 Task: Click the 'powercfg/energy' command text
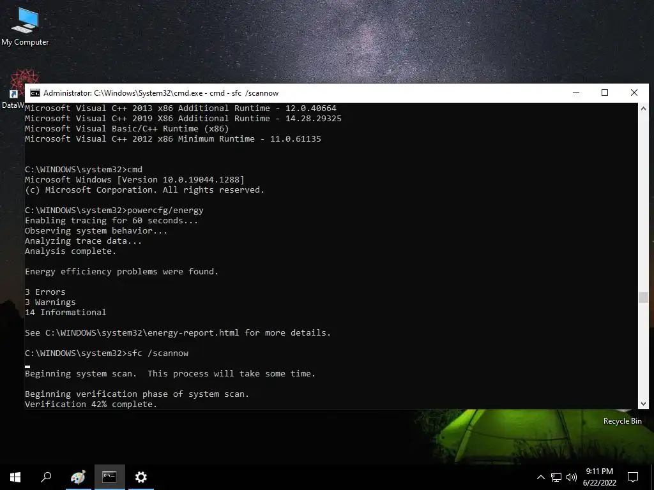pos(165,210)
